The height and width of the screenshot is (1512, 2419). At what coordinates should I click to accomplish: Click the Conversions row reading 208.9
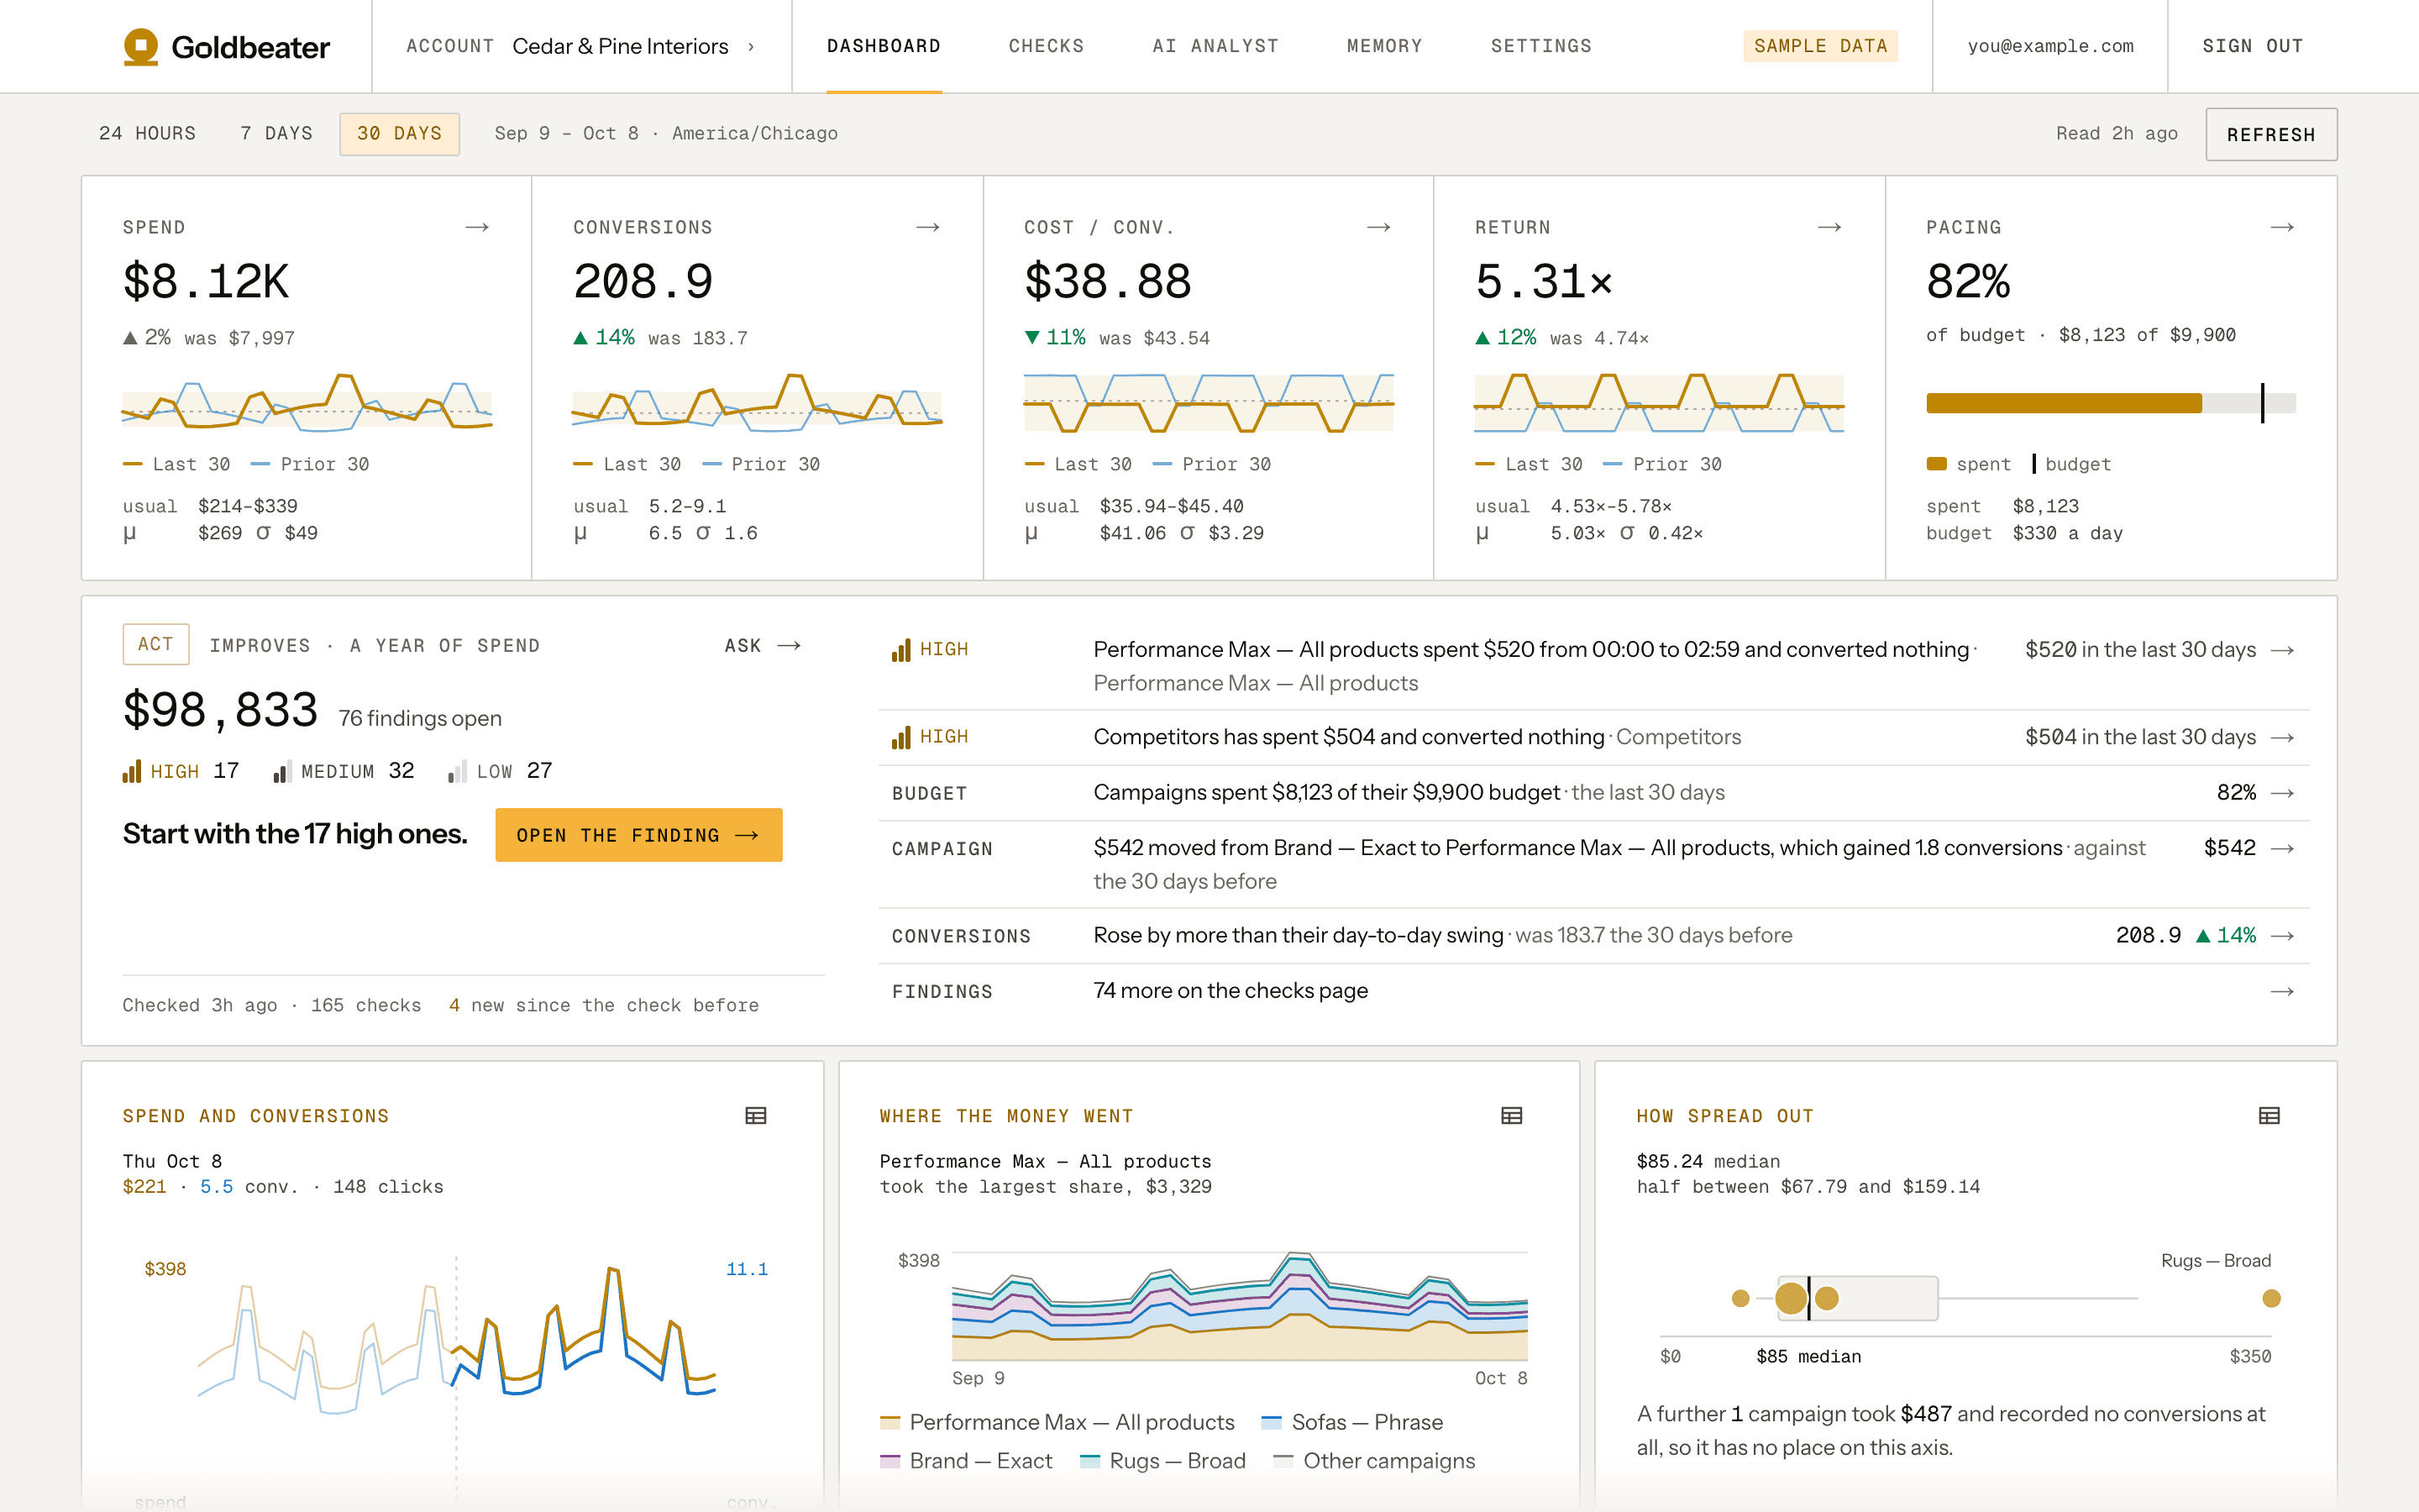tap(1593, 936)
